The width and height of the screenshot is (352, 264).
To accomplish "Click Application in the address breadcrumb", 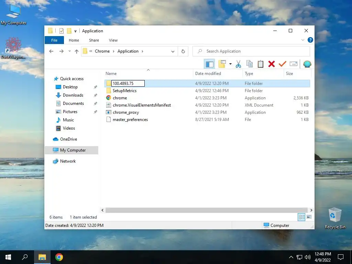I will [128, 51].
